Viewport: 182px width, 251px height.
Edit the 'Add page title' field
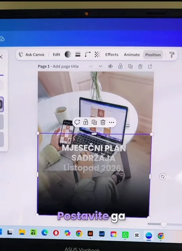click(66, 66)
